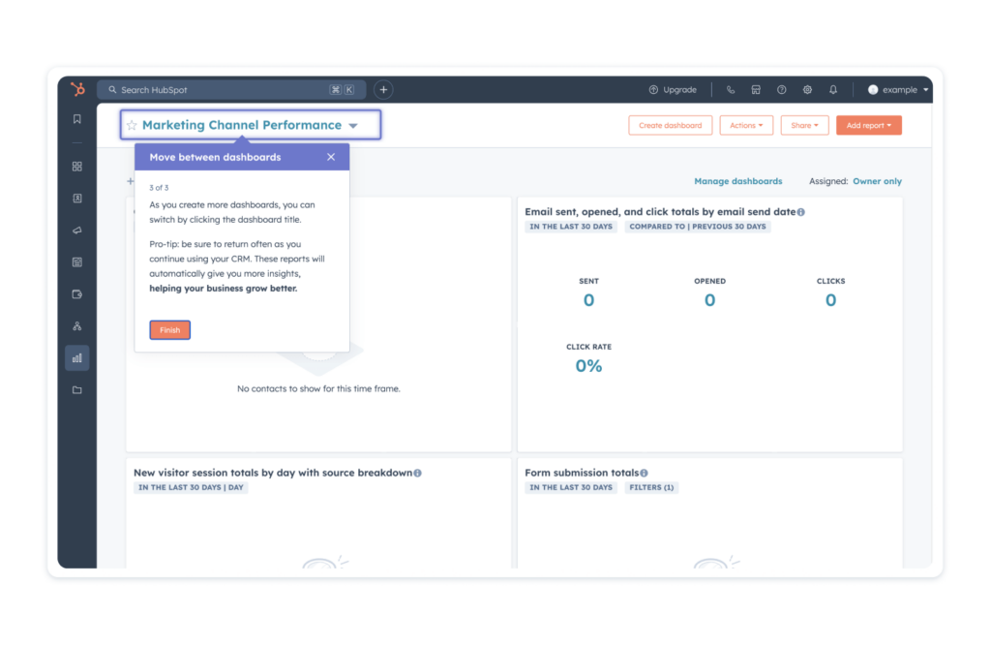Click the quick create plus button
991x645 pixels.
(383, 90)
